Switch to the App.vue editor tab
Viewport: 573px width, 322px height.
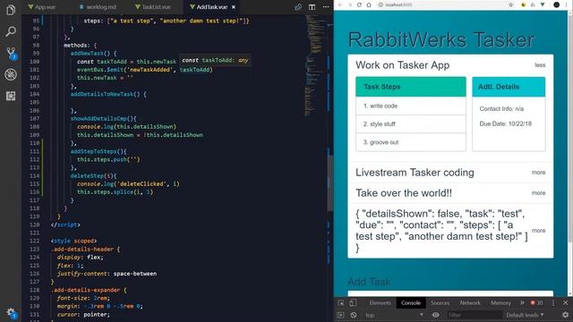tap(42, 7)
